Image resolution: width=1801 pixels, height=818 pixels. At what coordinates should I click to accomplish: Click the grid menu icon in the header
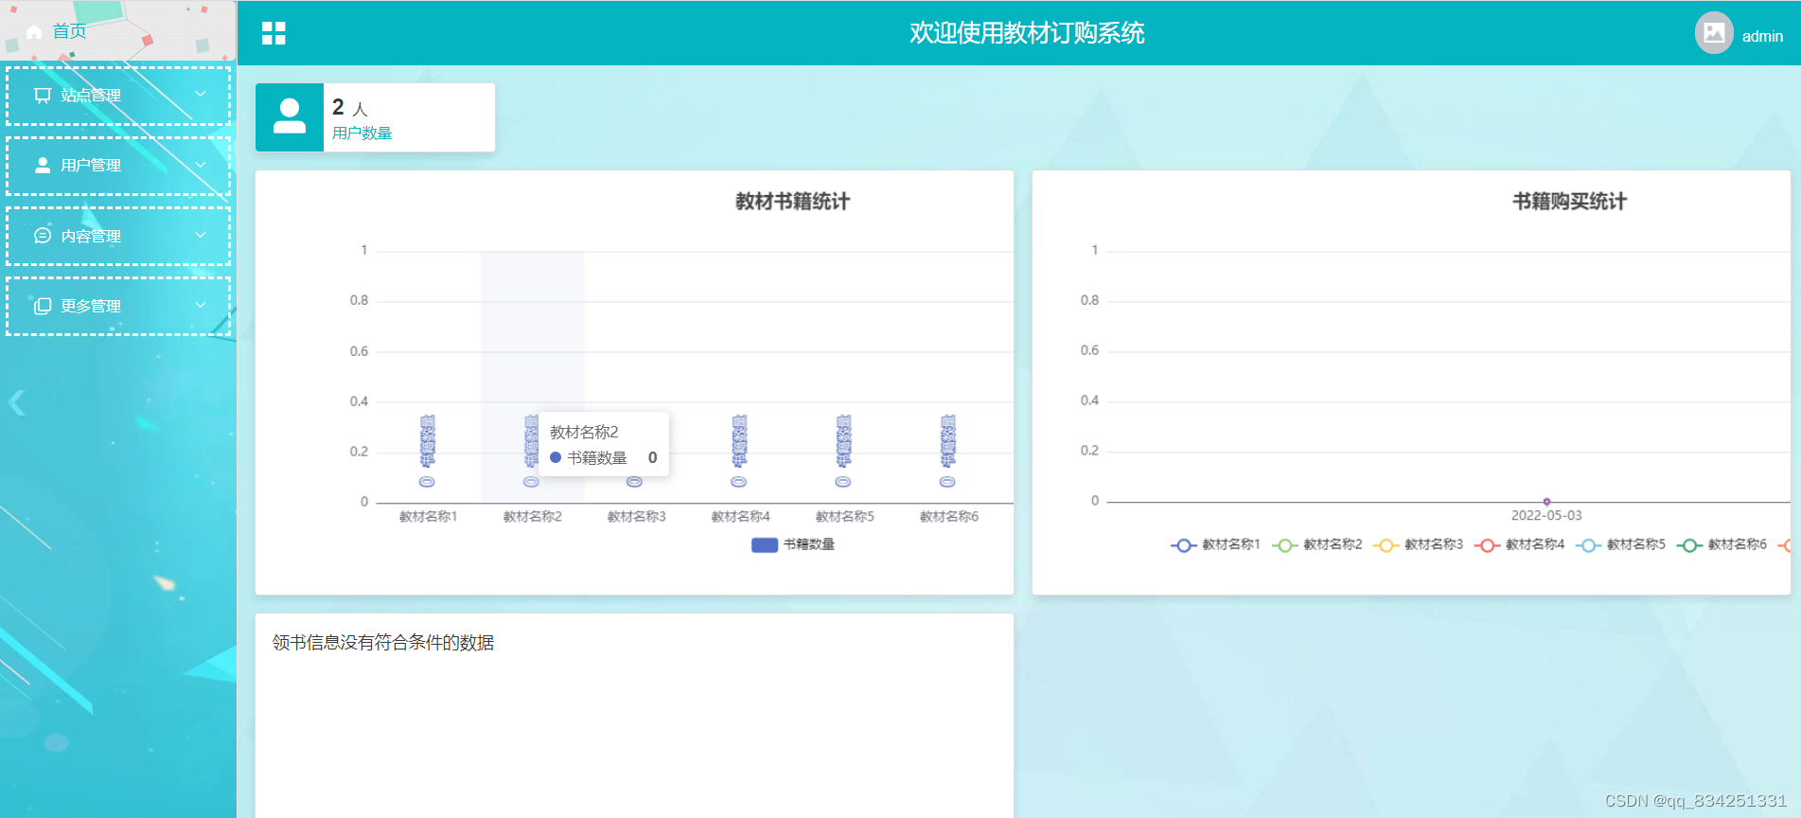[274, 33]
